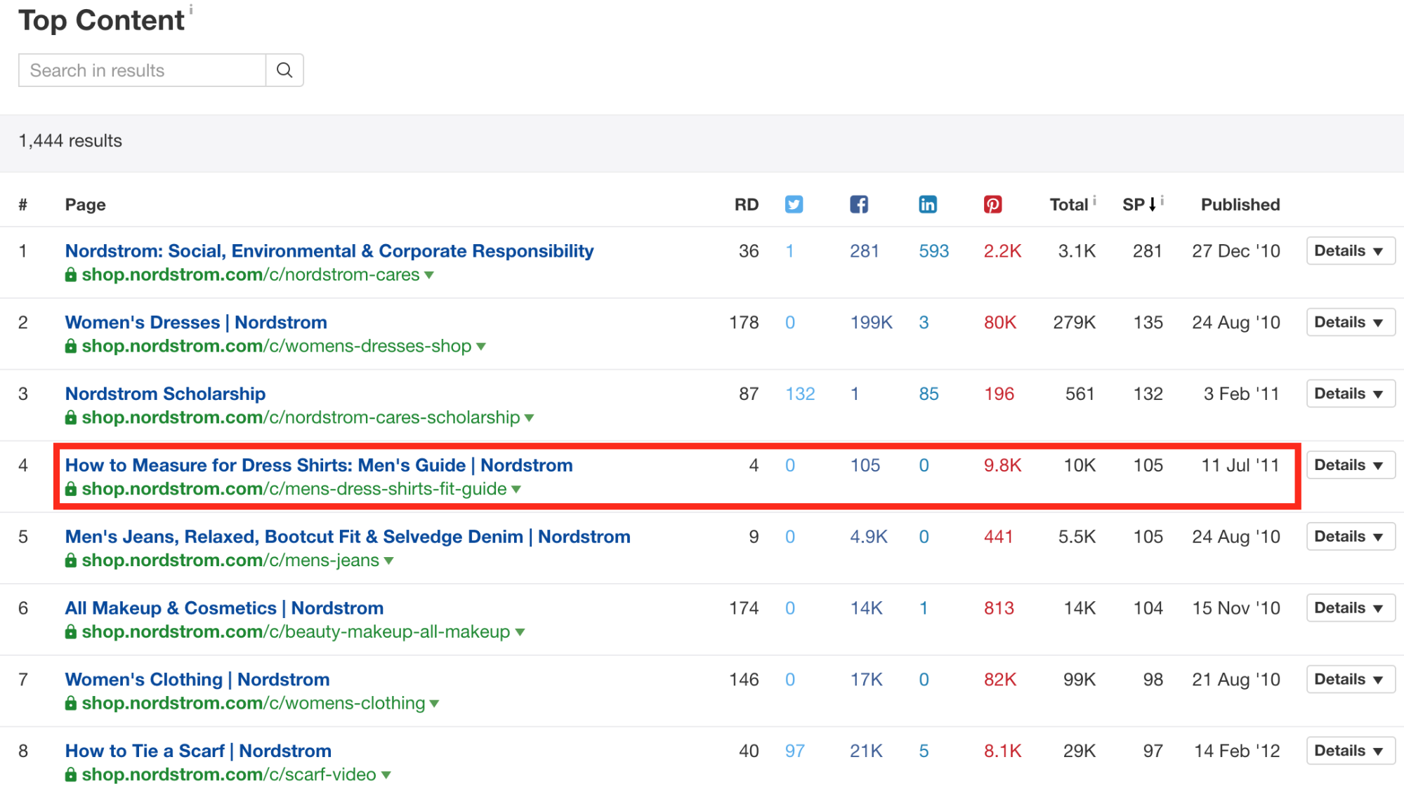
Task: Click the mens-jeans URL
Action: click(230, 560)
